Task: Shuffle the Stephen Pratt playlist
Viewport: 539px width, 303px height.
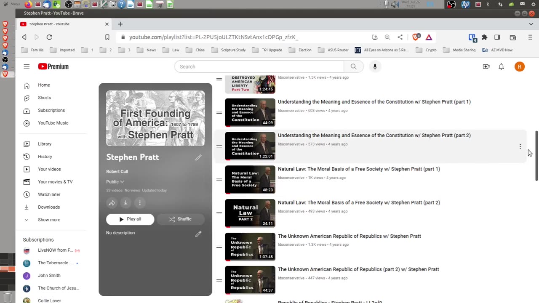Action: 180,219
